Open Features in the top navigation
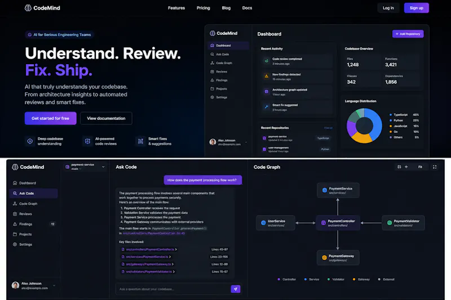This screenshot has height=300, width=451. [x=176, y=8]
